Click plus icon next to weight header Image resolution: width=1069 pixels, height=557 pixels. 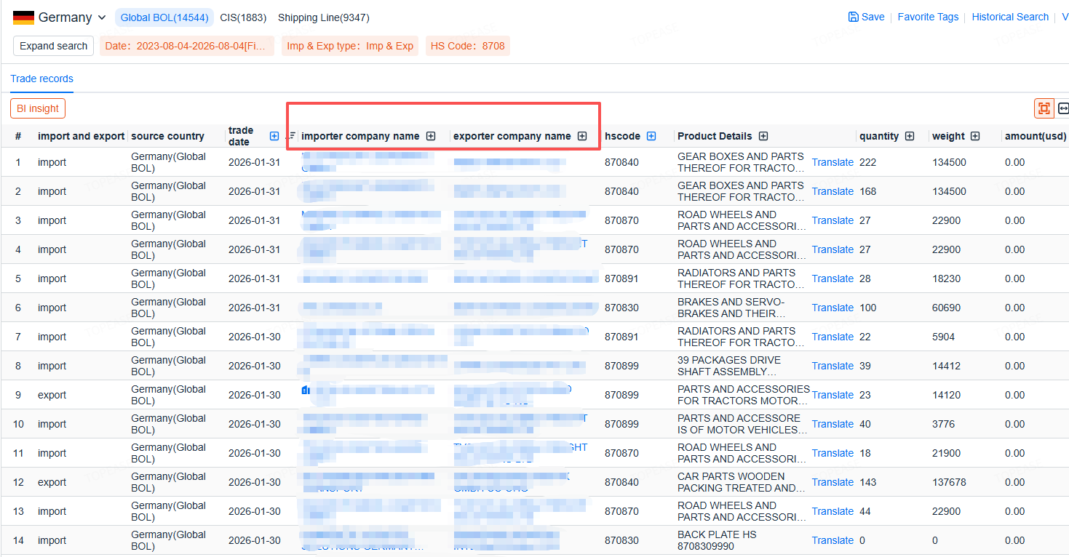coord(975,136)
